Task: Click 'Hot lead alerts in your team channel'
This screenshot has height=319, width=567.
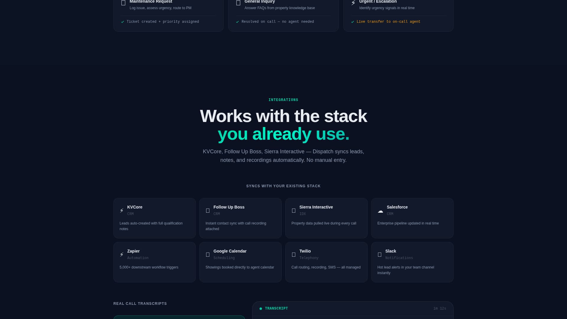Action: point(406,267)
